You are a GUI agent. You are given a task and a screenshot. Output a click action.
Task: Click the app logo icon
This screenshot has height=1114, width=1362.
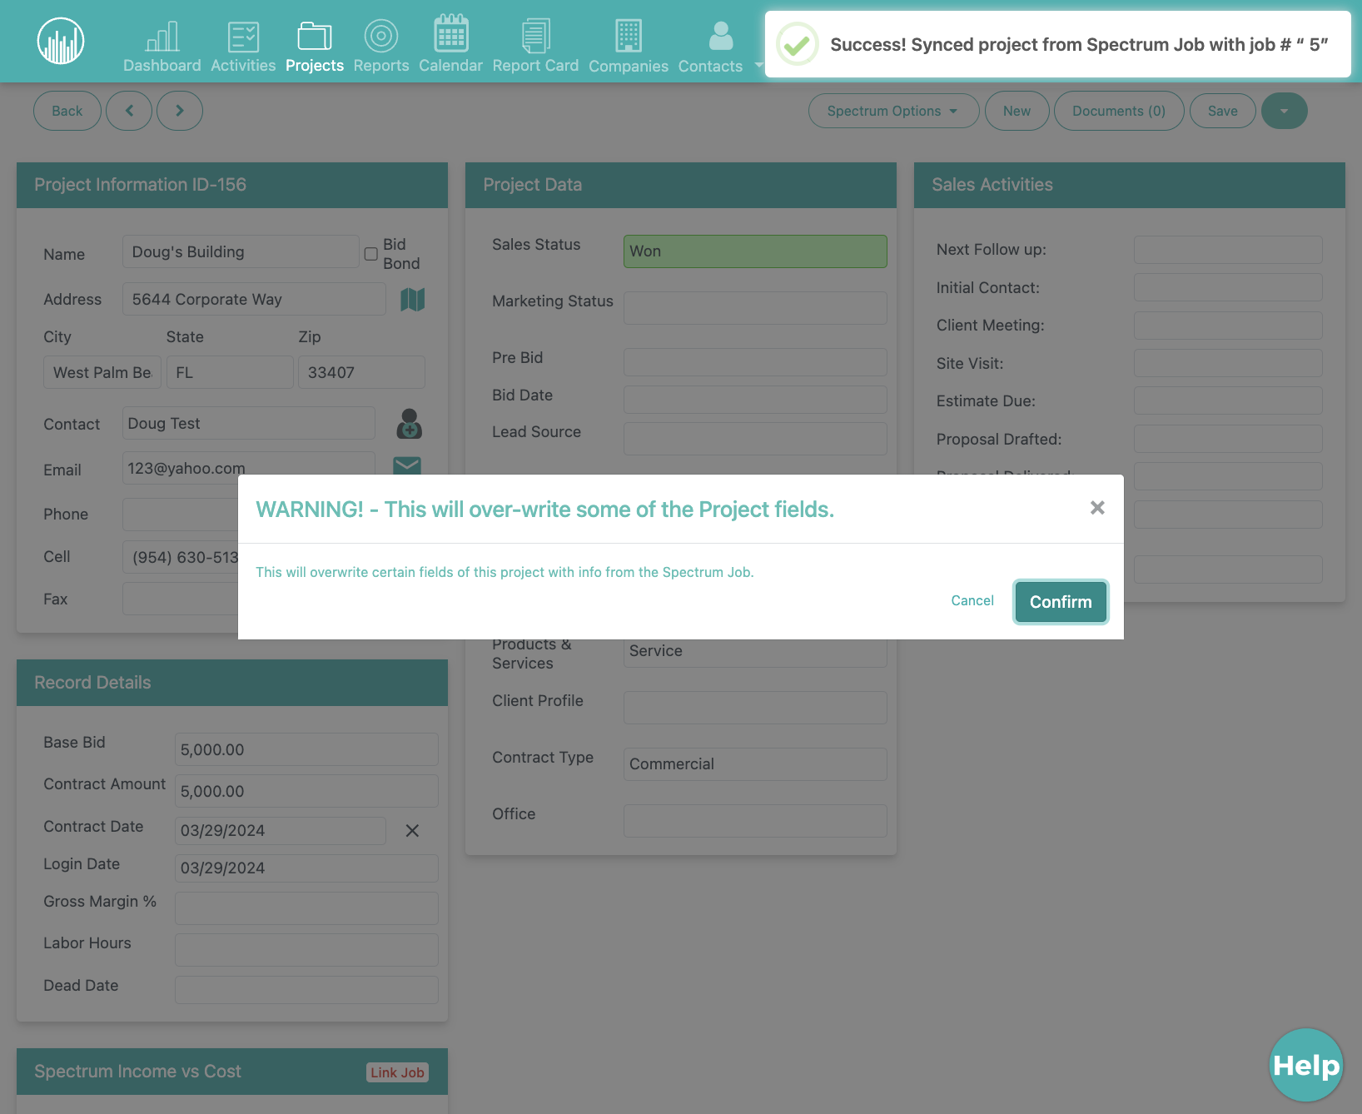[61, 41]
